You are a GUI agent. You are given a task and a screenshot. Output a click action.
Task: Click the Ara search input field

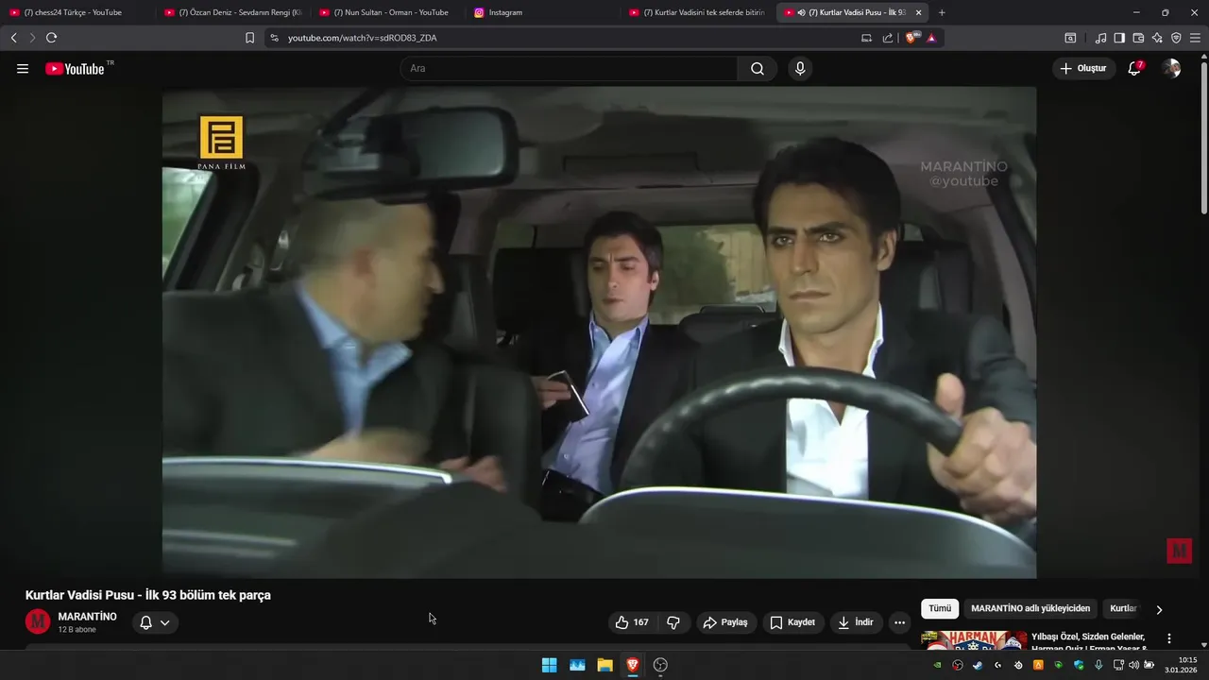570,69
